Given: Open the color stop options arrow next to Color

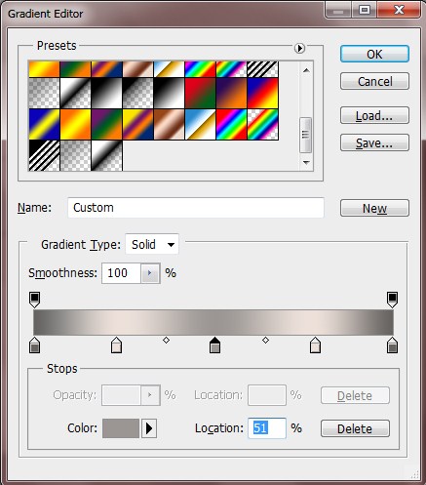Looking at the screenshot, I should point(149,428).
